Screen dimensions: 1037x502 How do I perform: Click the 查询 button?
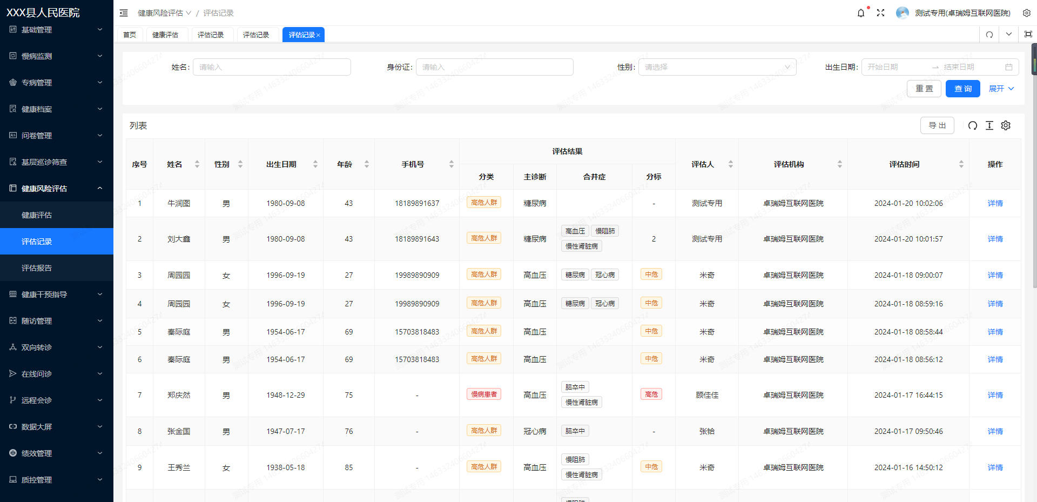pos(963,89)
